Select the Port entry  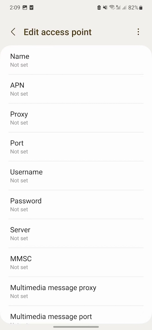76,147
